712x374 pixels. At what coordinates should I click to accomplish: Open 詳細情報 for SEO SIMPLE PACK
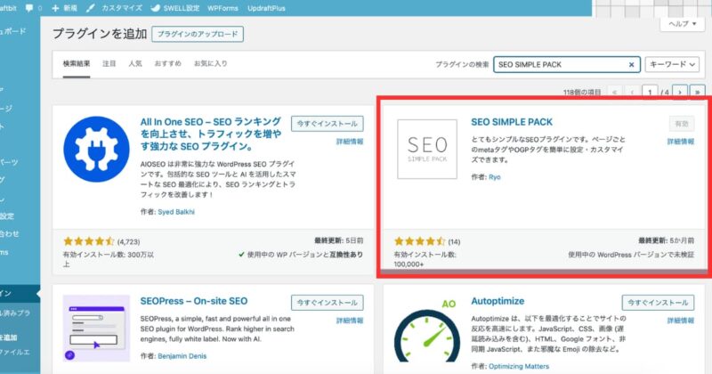click(681, 142)
